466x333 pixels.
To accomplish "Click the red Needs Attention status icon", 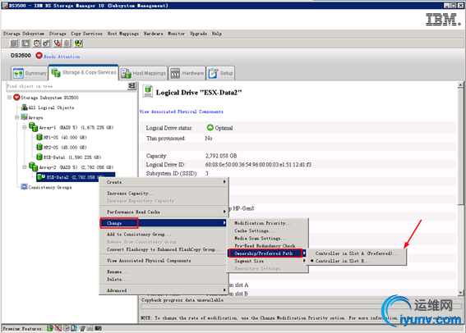I will (39, 56).
